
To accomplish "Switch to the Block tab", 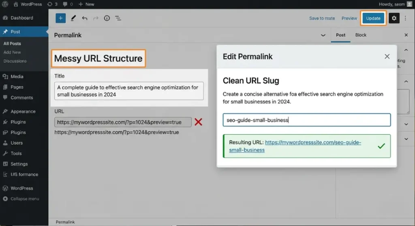I will 361,35.
